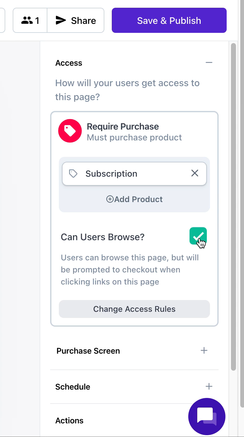244x437 pixels.
Task: Remove the Subscription product with X
Action: click(x=195, y=173)
